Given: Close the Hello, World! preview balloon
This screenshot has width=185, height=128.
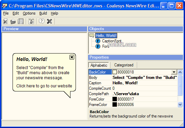Looking at the screenshot, I should (x=72, y=57).
